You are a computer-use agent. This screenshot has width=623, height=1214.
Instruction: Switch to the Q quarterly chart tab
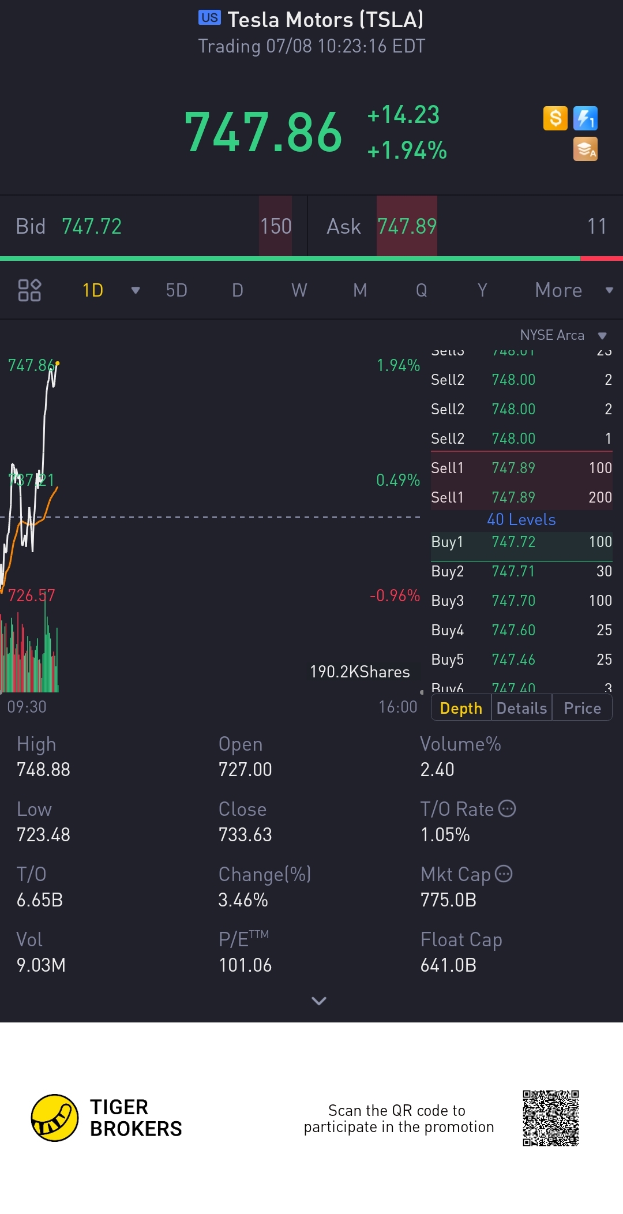tap(422, 290)
